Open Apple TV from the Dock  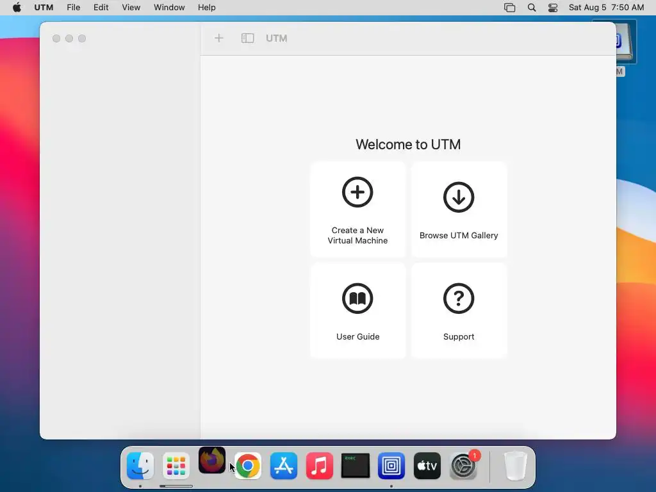(427, 466)
